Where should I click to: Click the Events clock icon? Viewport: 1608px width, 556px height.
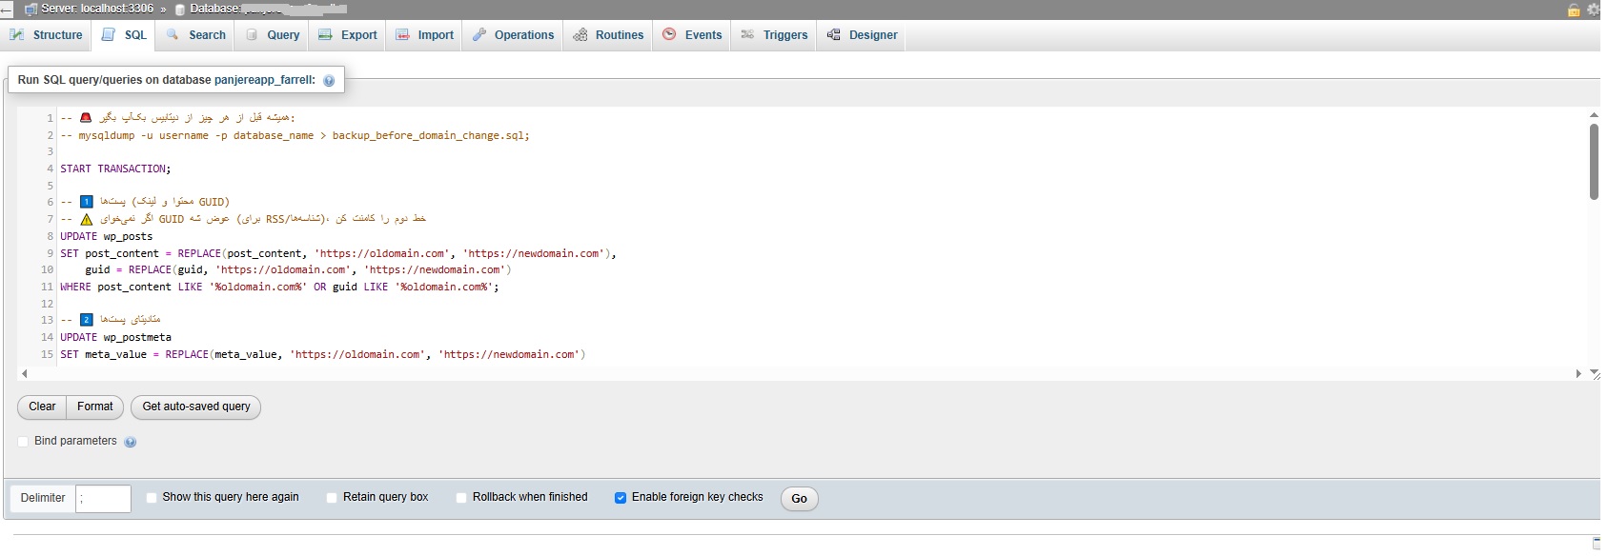pos(669,35)
